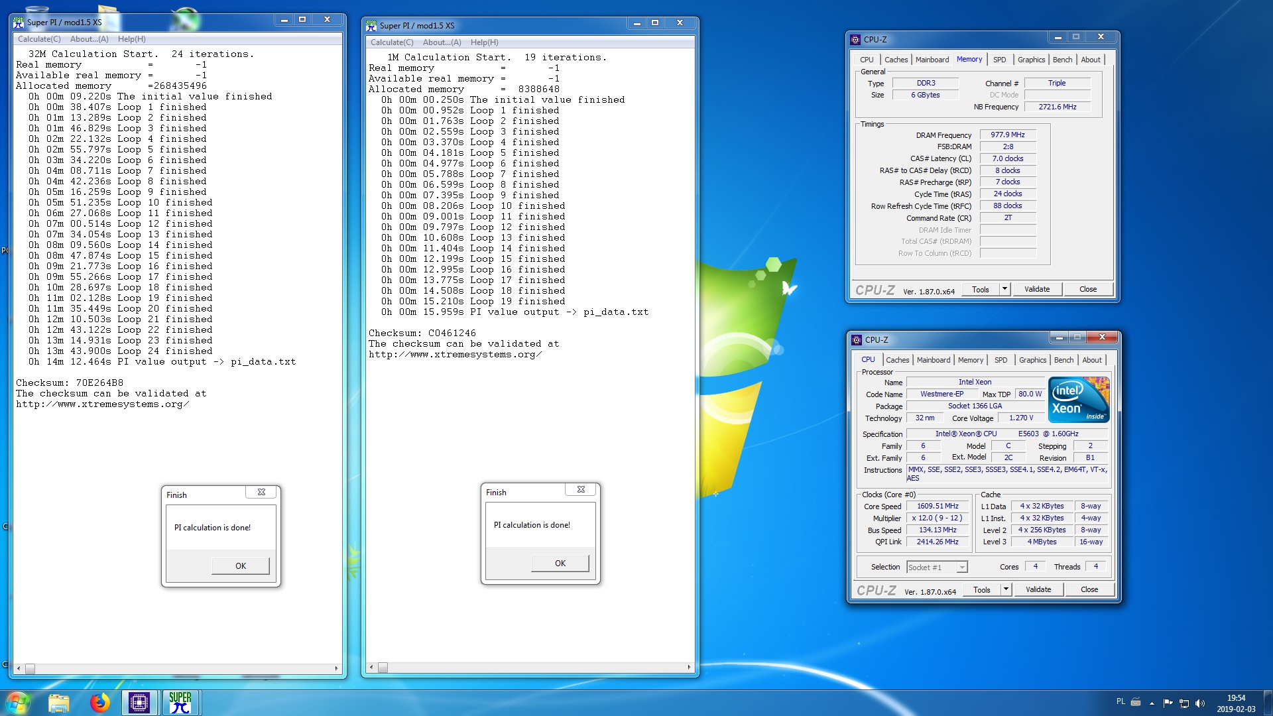This screenshot has height=716, width=1273.
Task: Launch Firefox from the taskbar
Action: pyautogui.click(x=99, y=703)
